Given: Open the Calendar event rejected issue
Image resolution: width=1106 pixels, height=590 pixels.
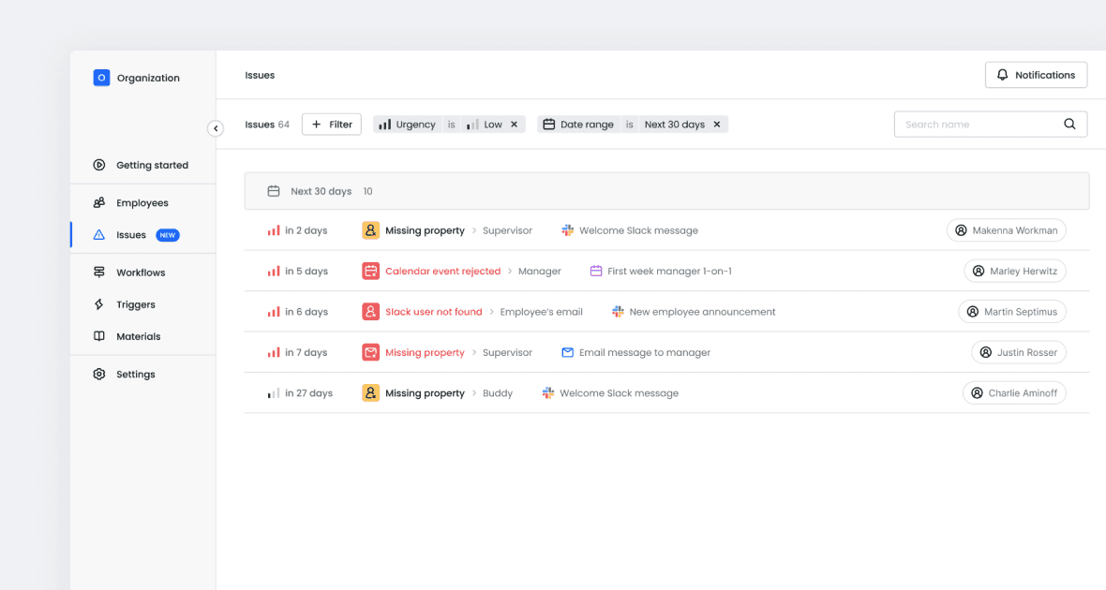Looking at the screenshot, I should [x=443, y=271].
